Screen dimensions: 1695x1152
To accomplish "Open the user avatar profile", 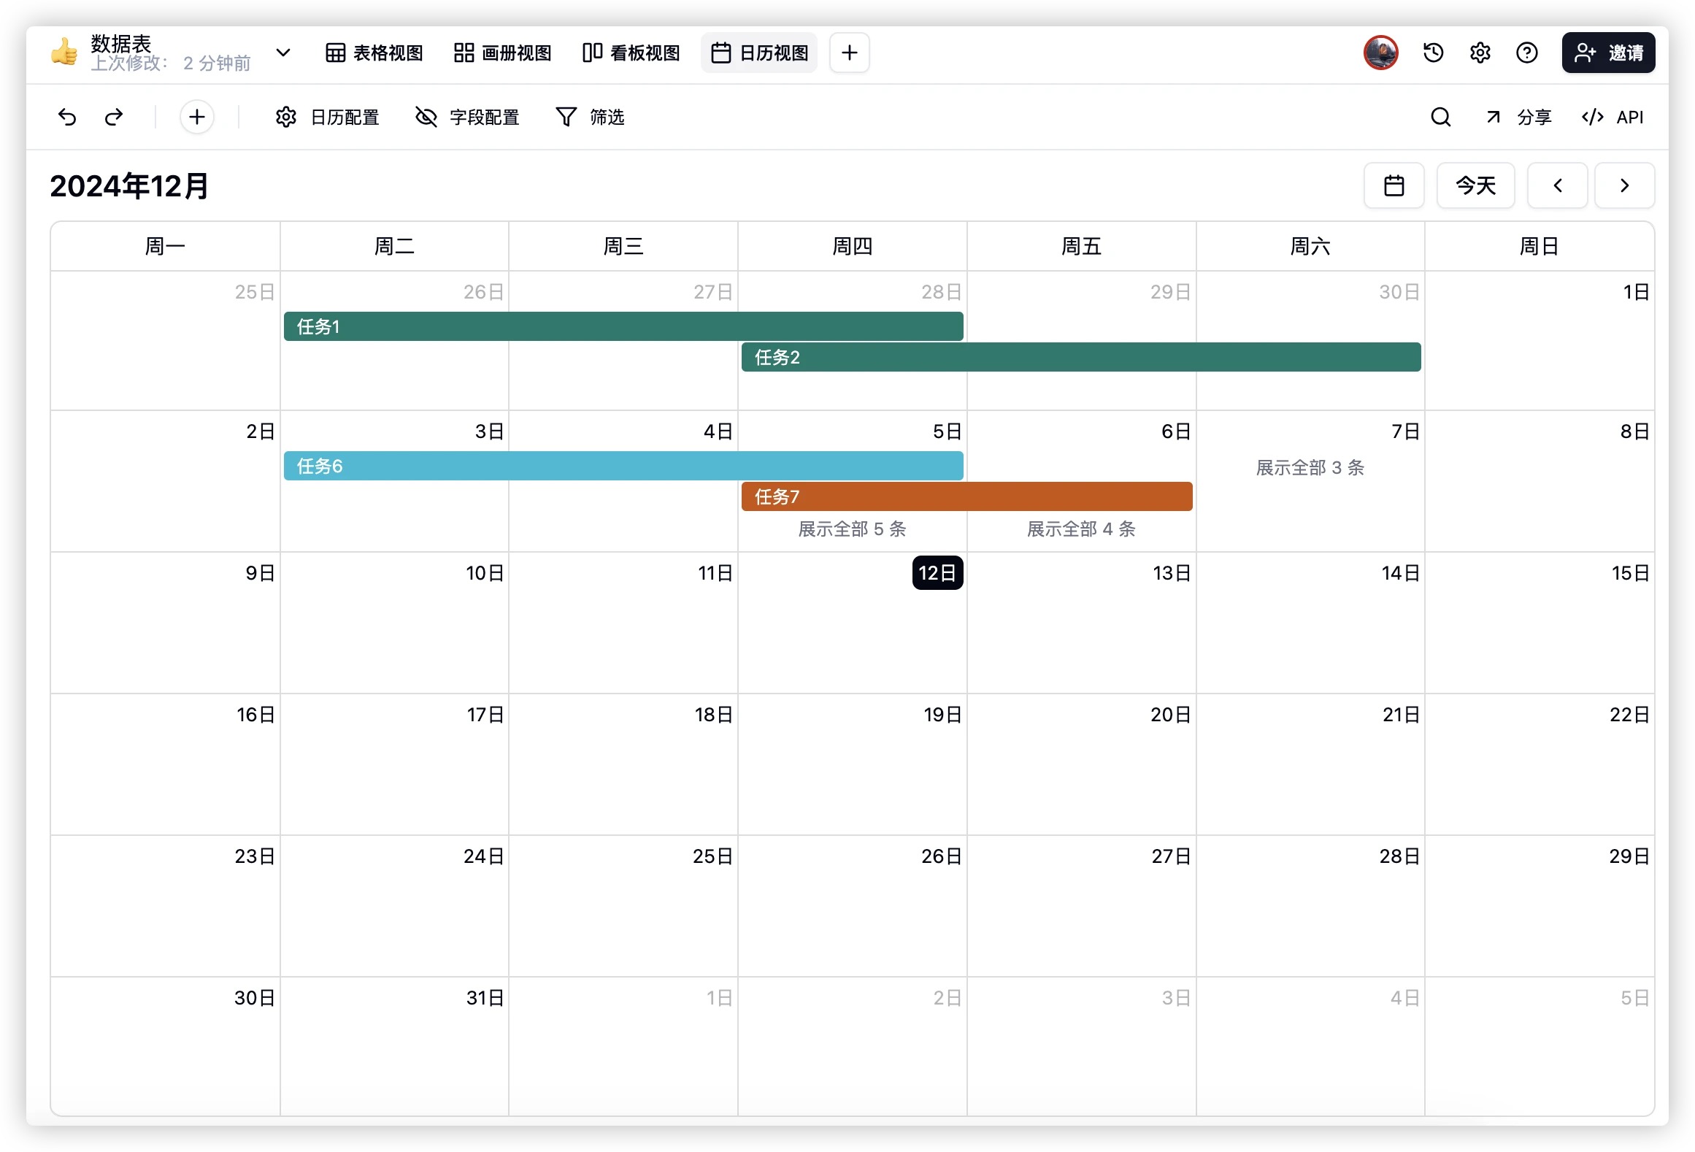I will (1380, 53).
